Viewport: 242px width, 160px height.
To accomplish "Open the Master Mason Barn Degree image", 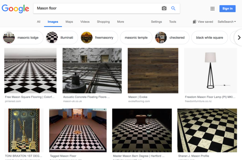I will click(142, 131).
